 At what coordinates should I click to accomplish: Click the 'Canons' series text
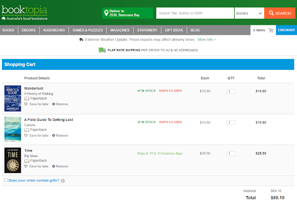[x=30, y=125]
